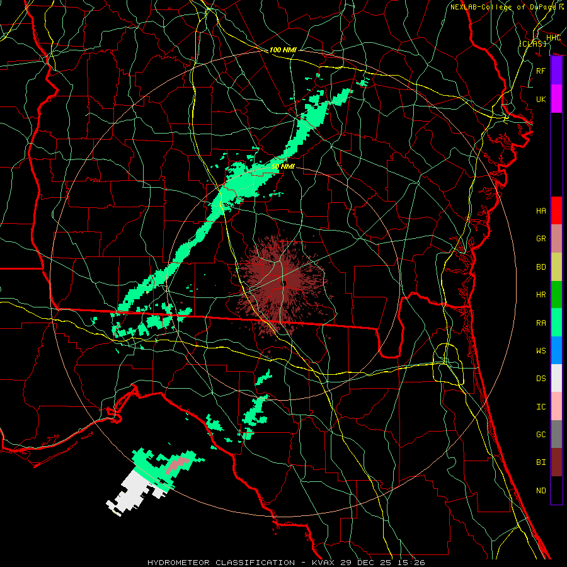Viewport: 567px width, 567px height.
Task: Select the BD yellow legend swatch
Action: click(x=556, y=267)
